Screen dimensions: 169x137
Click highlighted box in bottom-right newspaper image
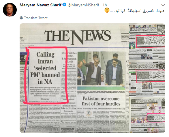[x=156, y=118]
